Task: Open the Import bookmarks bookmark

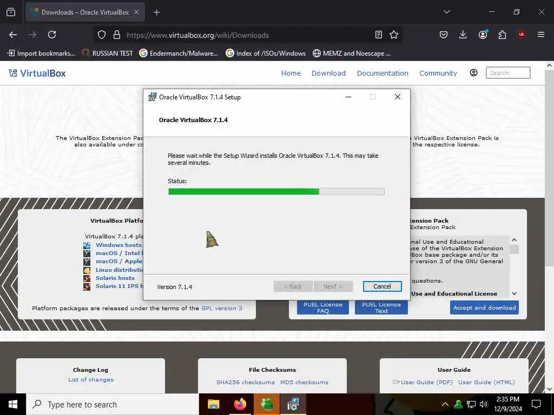Action: [x=41, y=53]
